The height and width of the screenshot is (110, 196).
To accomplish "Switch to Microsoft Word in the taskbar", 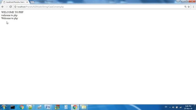I will tap(48, 107).
